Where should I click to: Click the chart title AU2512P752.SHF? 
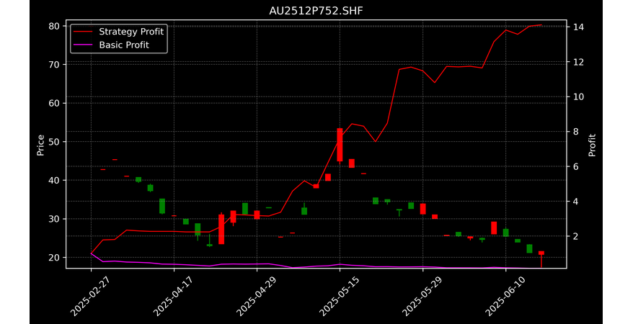[x=316, y=11]
